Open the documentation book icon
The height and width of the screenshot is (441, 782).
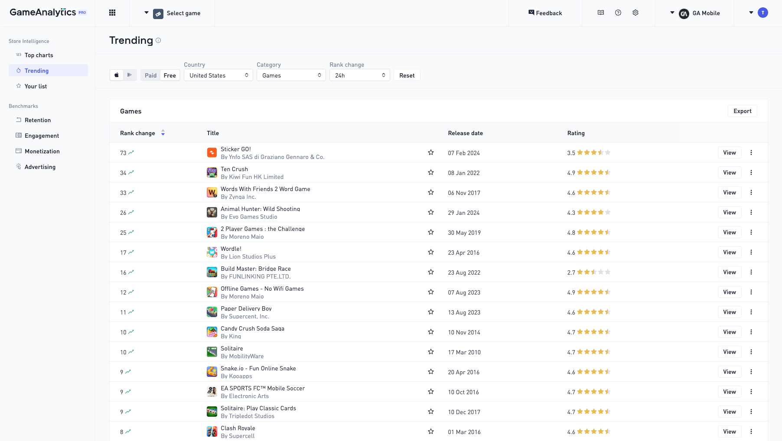(601, 13)
